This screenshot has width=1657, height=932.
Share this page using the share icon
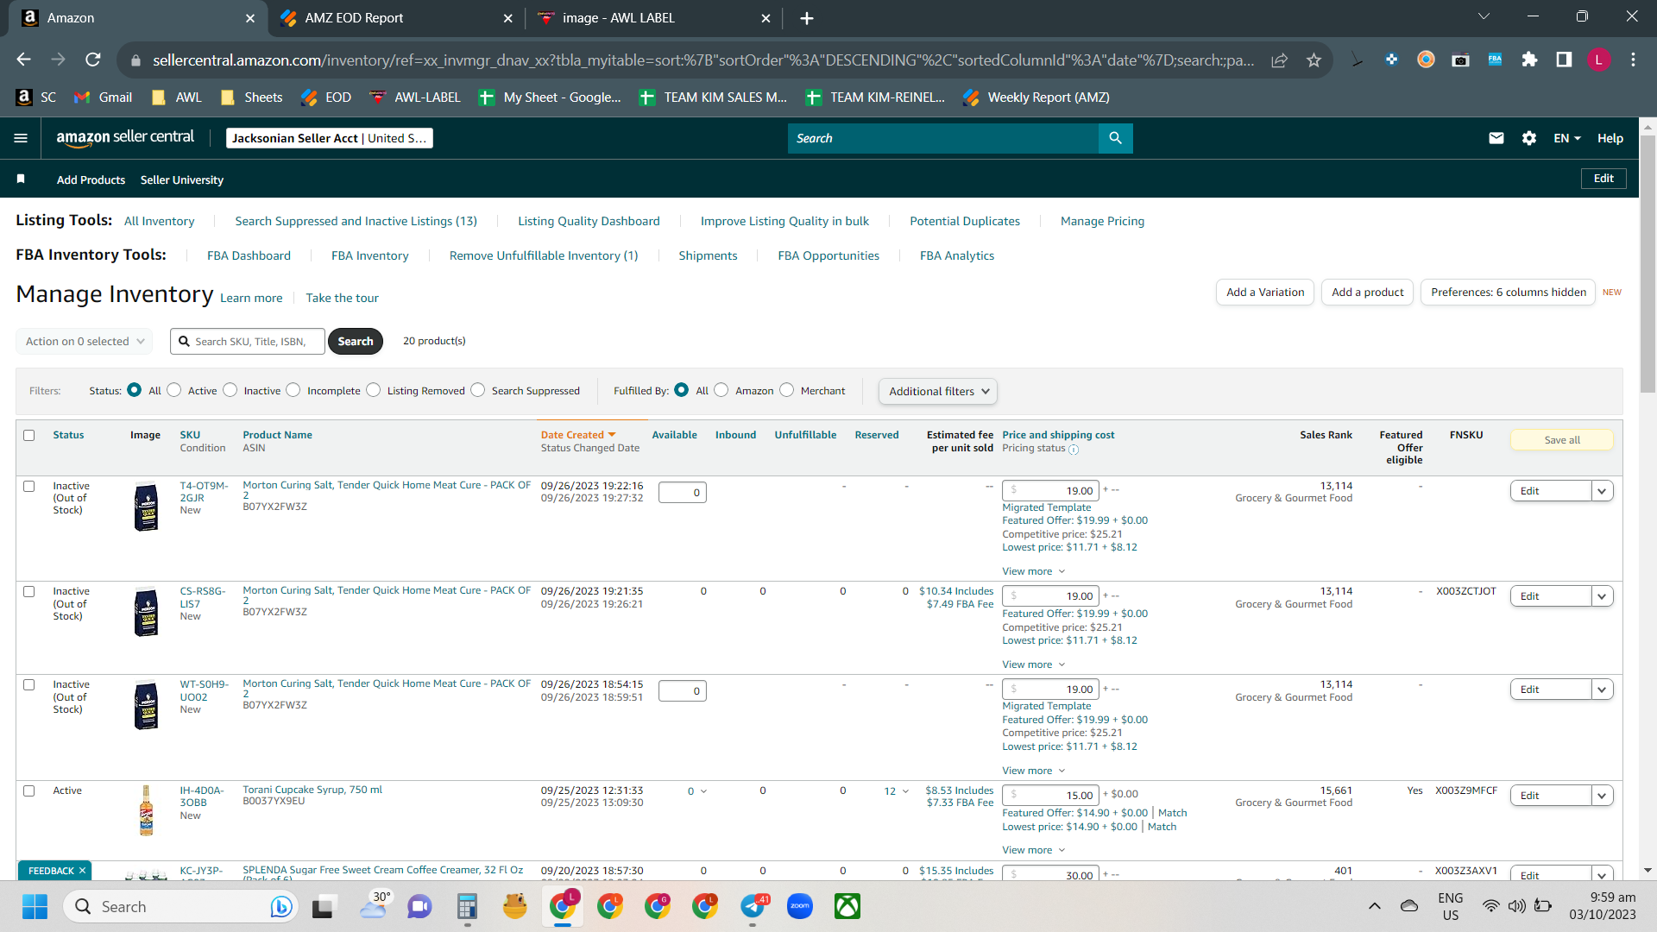click(1279, 60)
